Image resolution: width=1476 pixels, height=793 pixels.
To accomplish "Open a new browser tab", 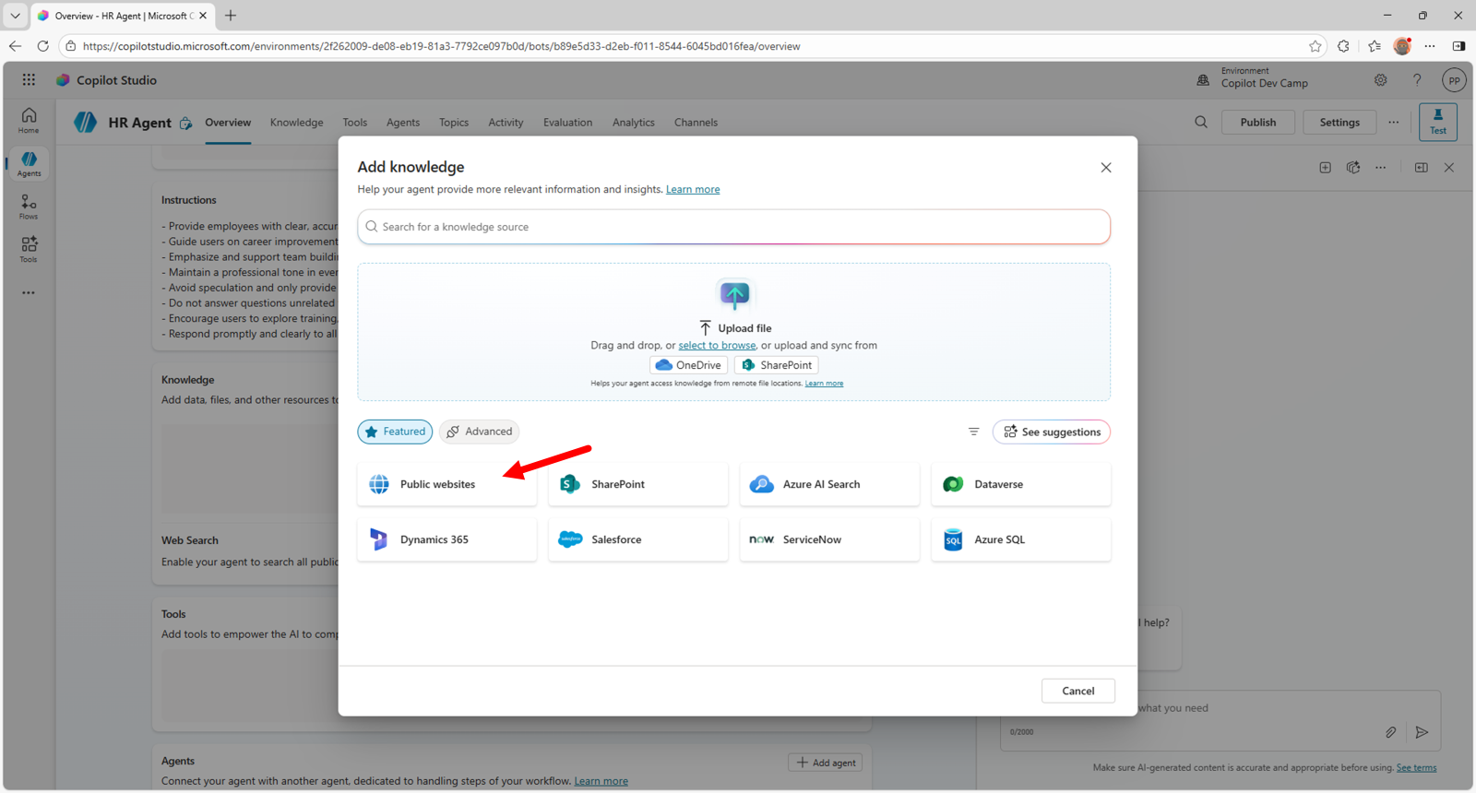I will pyautogui.click(x=231, y=16).
